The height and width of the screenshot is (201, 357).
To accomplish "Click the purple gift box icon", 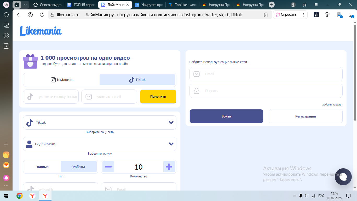I will point(30,61).
